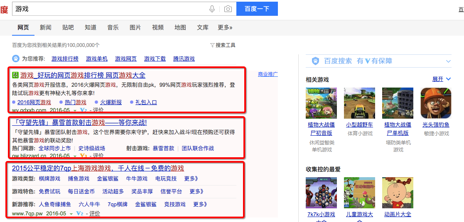Switch to the 音乐 tab
This screenshot has width=464, height=222.
coord(113,27)
